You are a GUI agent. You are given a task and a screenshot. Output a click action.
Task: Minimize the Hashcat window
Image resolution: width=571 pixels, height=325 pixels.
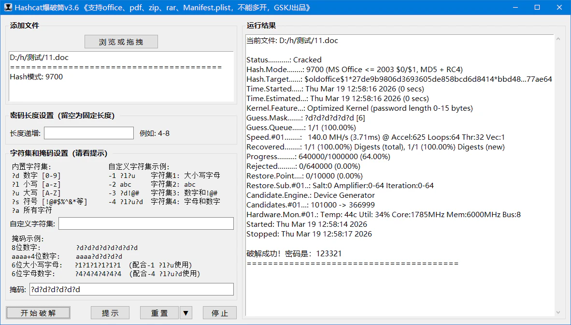tap(515, 8)
